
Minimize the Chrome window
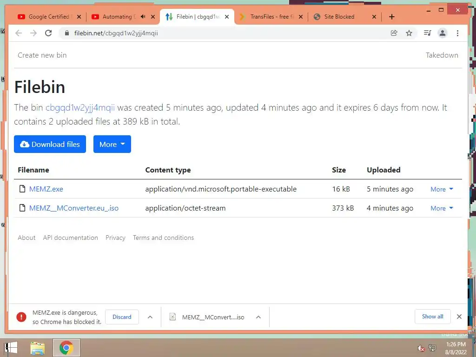(428, 10)
